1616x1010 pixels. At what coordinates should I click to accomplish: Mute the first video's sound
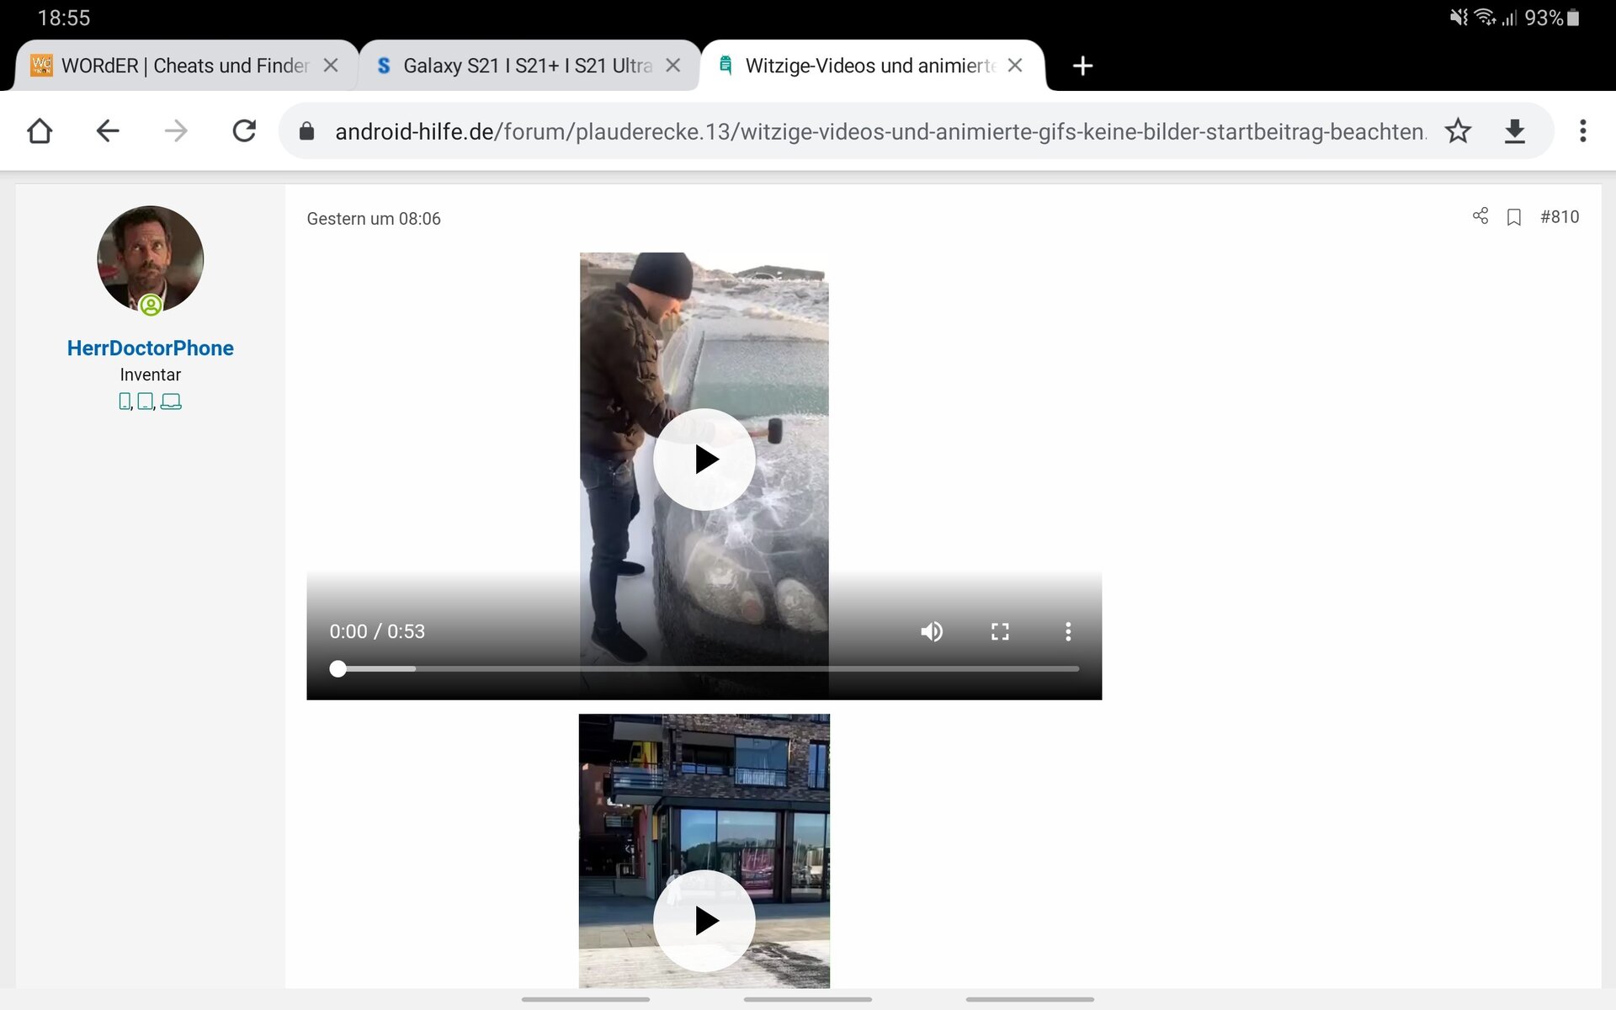tap(932, 631)
